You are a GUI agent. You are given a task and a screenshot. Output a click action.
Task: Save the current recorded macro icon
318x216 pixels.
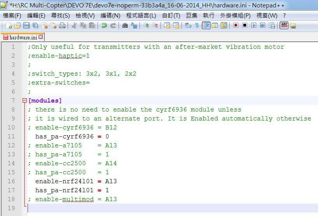(272, 25)
